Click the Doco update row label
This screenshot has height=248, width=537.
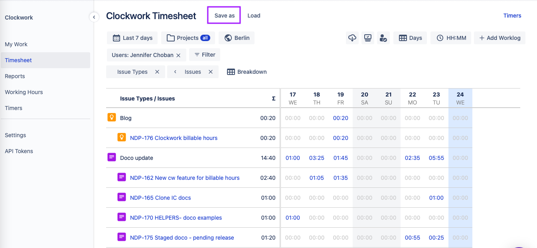(x=136, y=158)
